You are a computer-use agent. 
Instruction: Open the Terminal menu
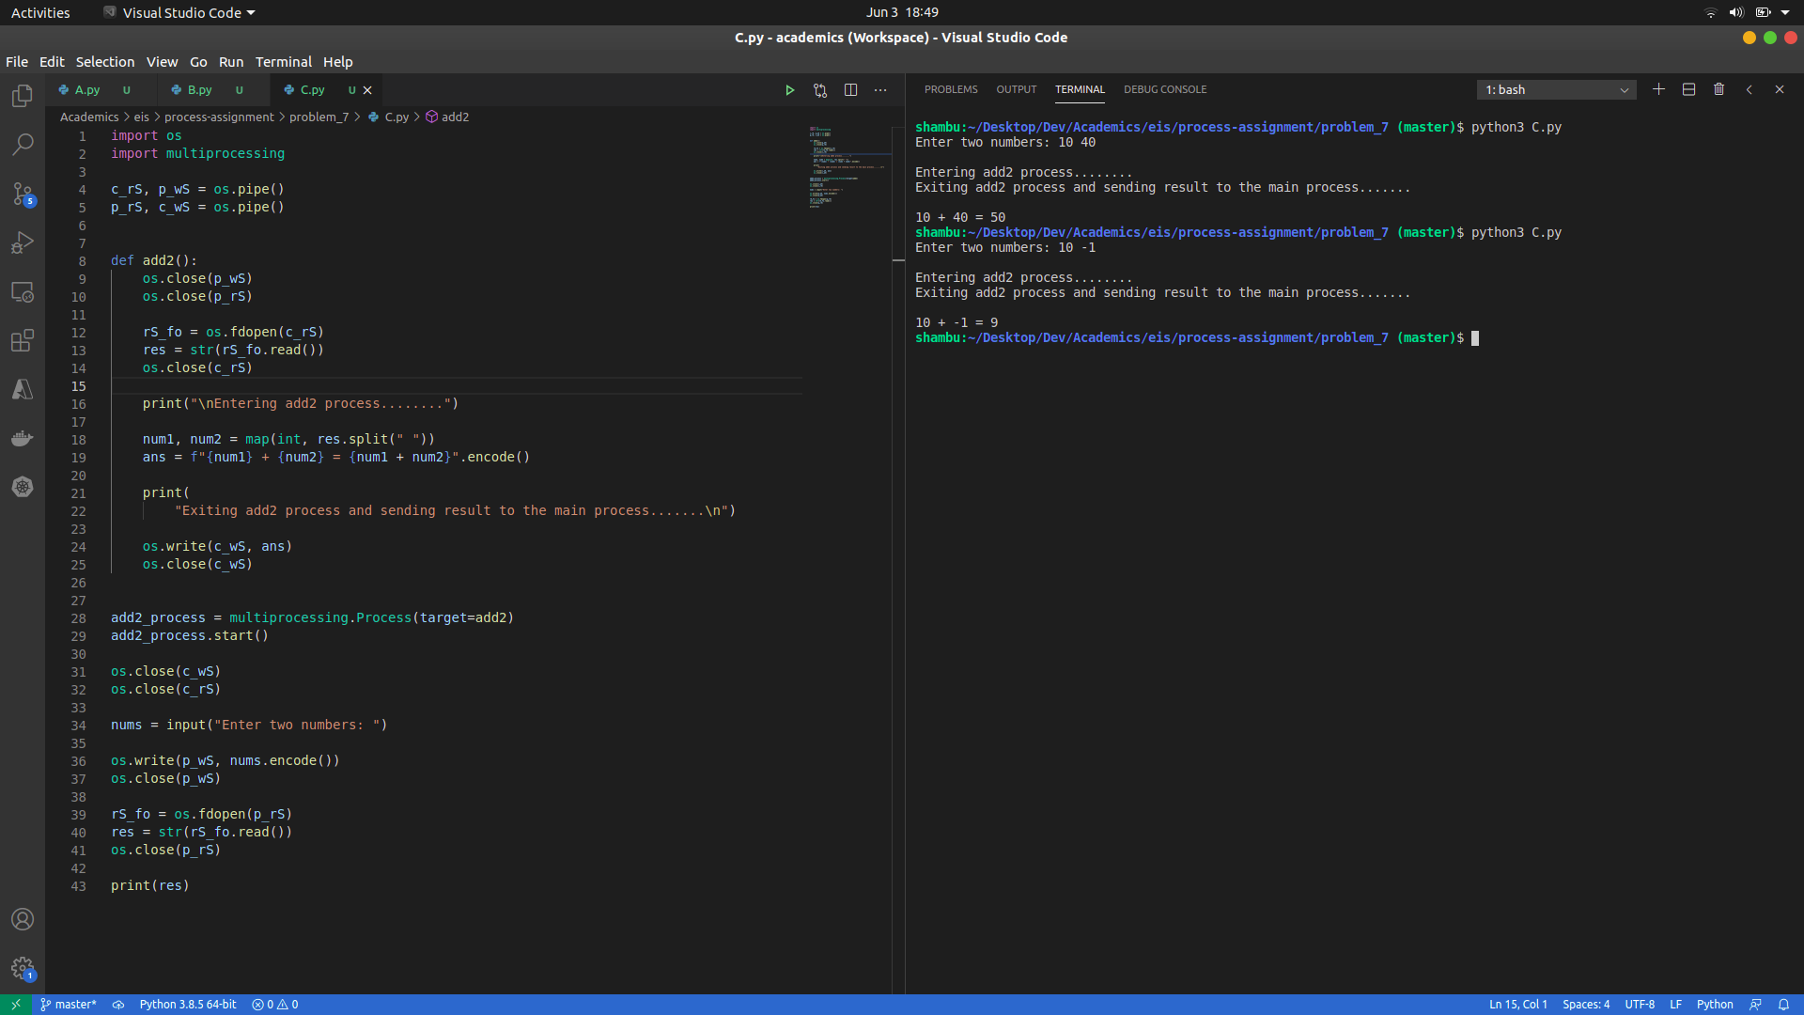pyautogui.click(x=283, y=62)
